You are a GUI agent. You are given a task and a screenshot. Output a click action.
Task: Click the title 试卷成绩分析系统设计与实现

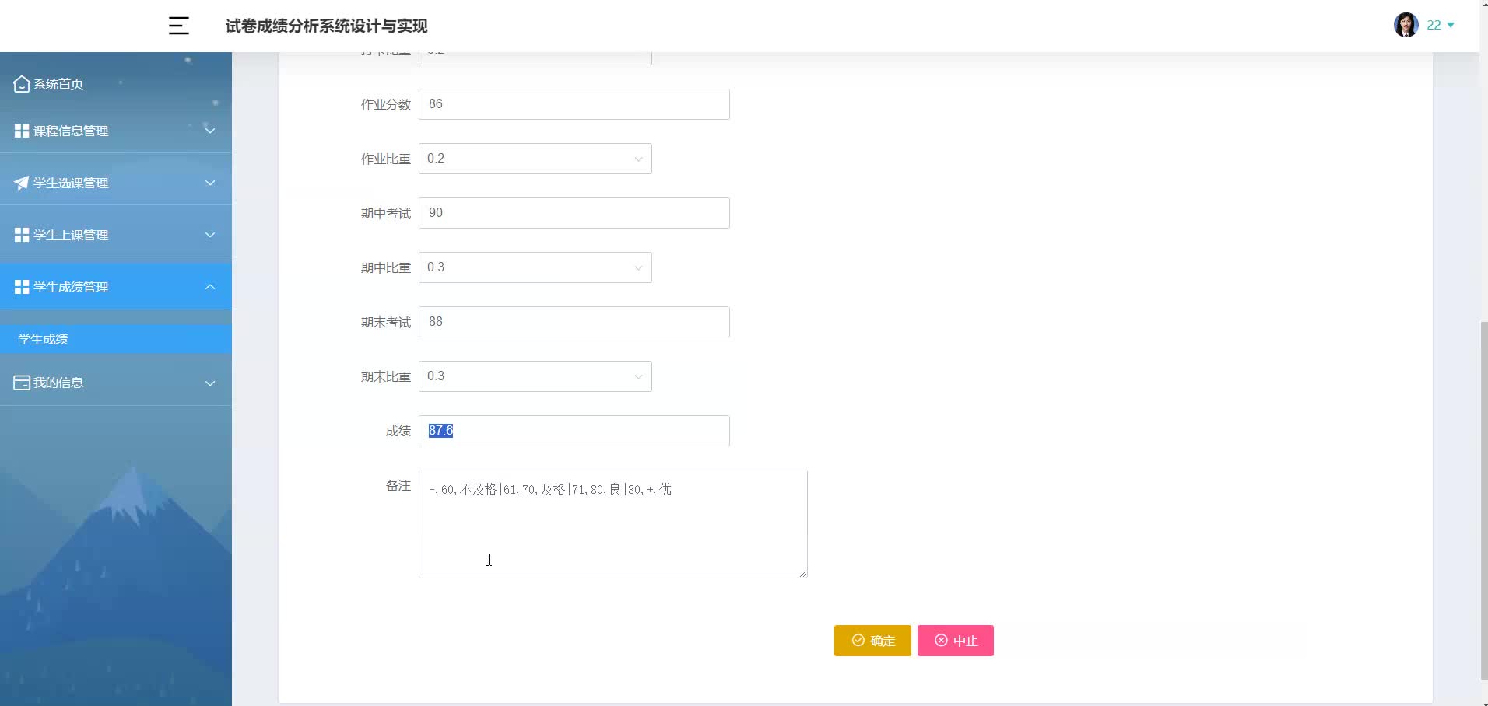click(327, 26)
